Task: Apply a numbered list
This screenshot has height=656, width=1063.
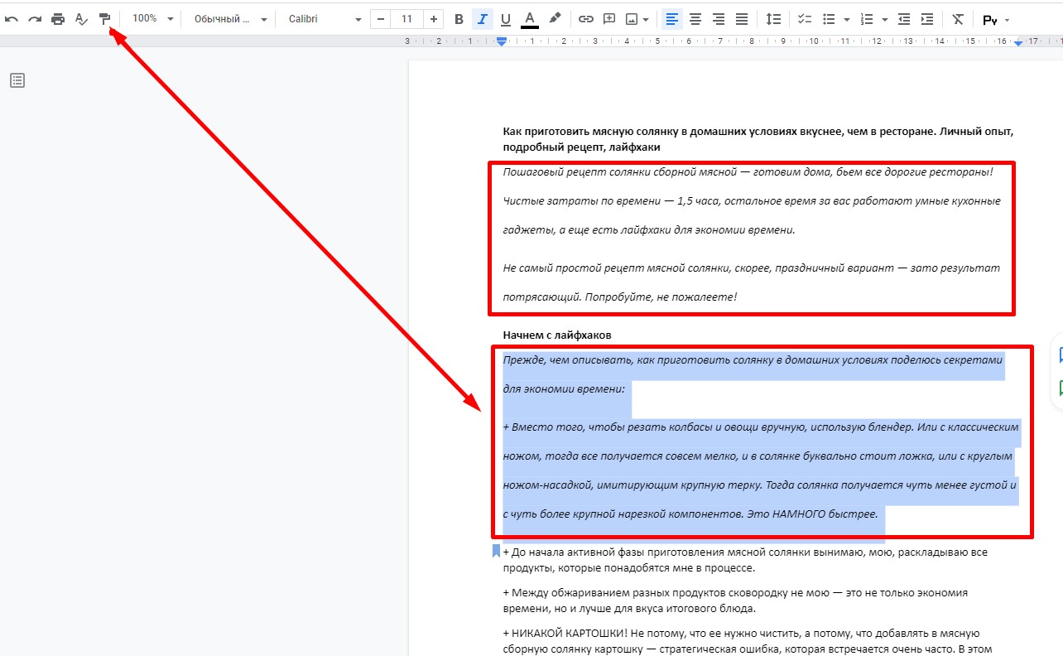Action: click(867, 19)
